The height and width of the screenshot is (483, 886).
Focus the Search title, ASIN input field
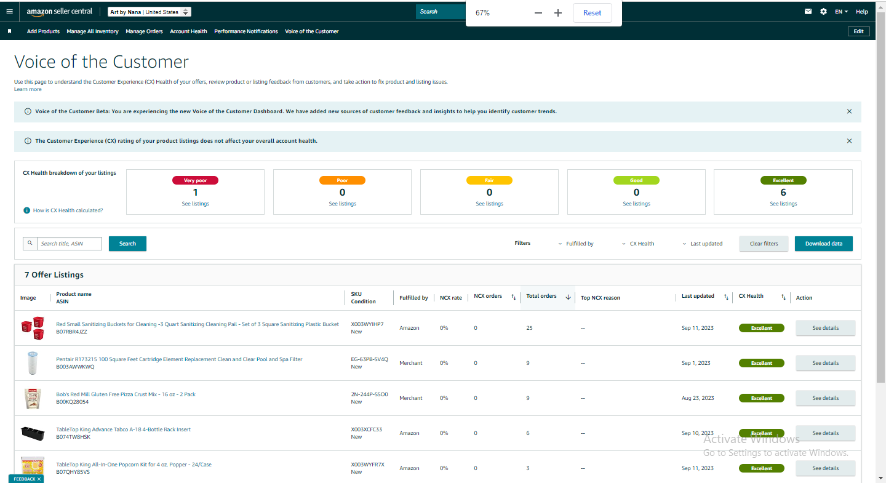point(70,244)
